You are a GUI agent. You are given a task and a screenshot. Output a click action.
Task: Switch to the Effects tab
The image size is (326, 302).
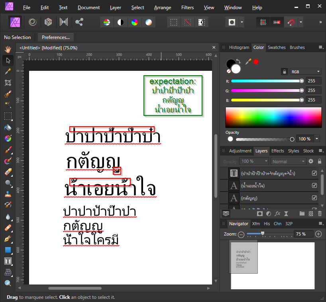pyautogui.click(x=277, y=151)
